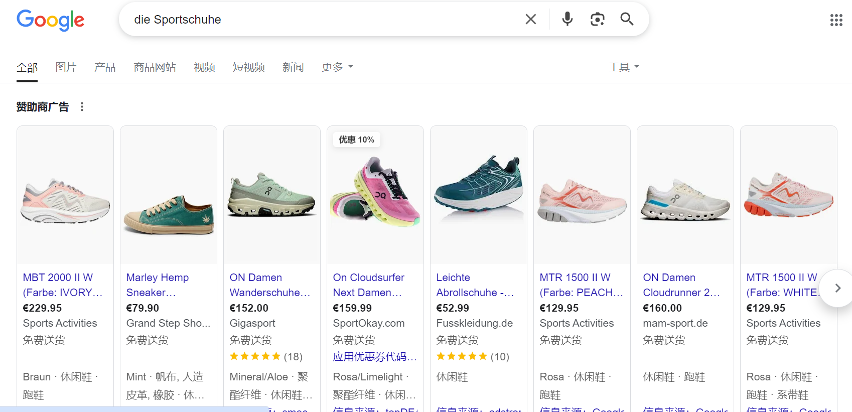Open the Leichte Abrollschuhe link
Screen dimensions: 852x412
pyautogui.click(x=475, y=285)
